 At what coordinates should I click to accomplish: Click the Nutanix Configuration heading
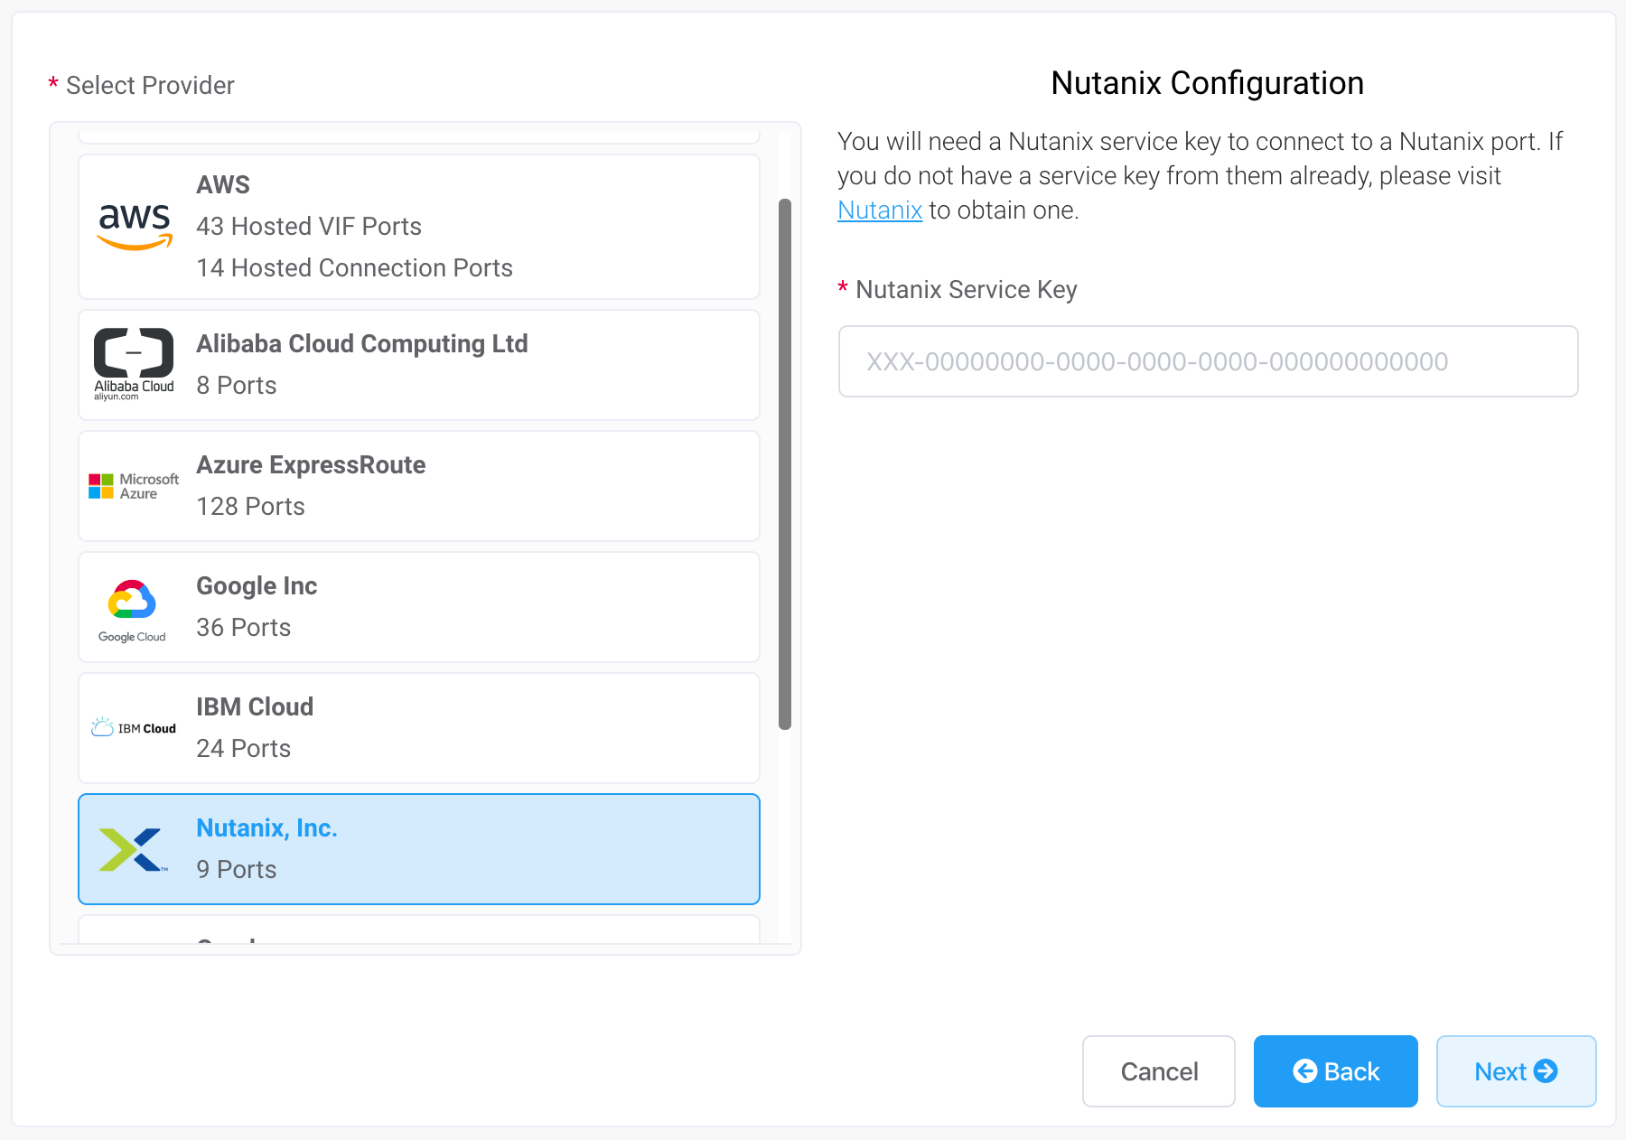[x=1208, y=83]
